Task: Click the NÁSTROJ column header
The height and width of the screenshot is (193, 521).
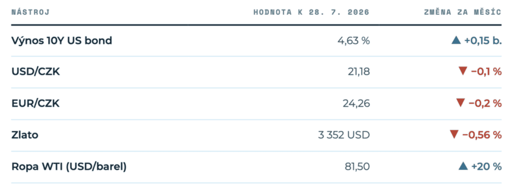Action: (x=31, y=13)
